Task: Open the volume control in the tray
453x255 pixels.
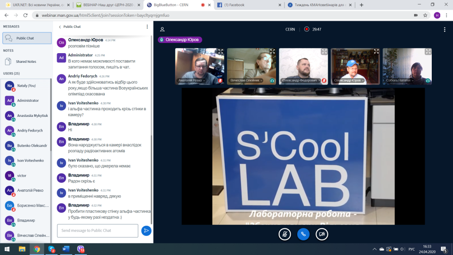Action: coord(403,249)
